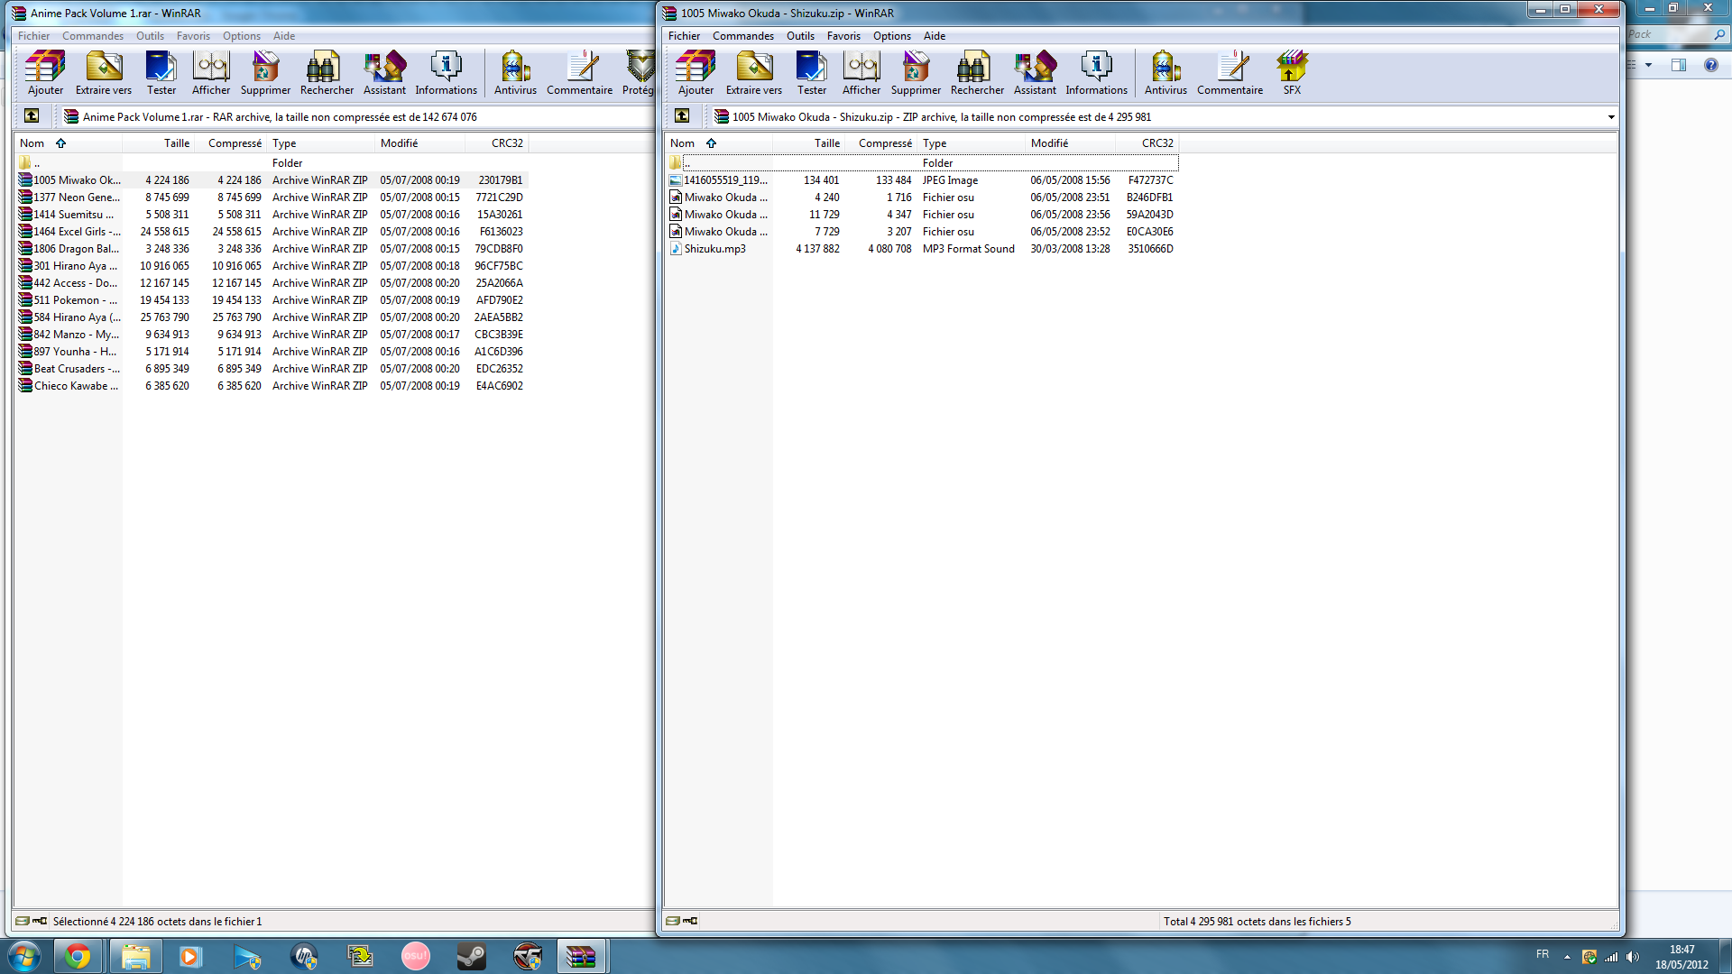This screenshot has width=1732, height=974.
Task: Open Options menu in Anime Pack window
Action: click(242, 36)
